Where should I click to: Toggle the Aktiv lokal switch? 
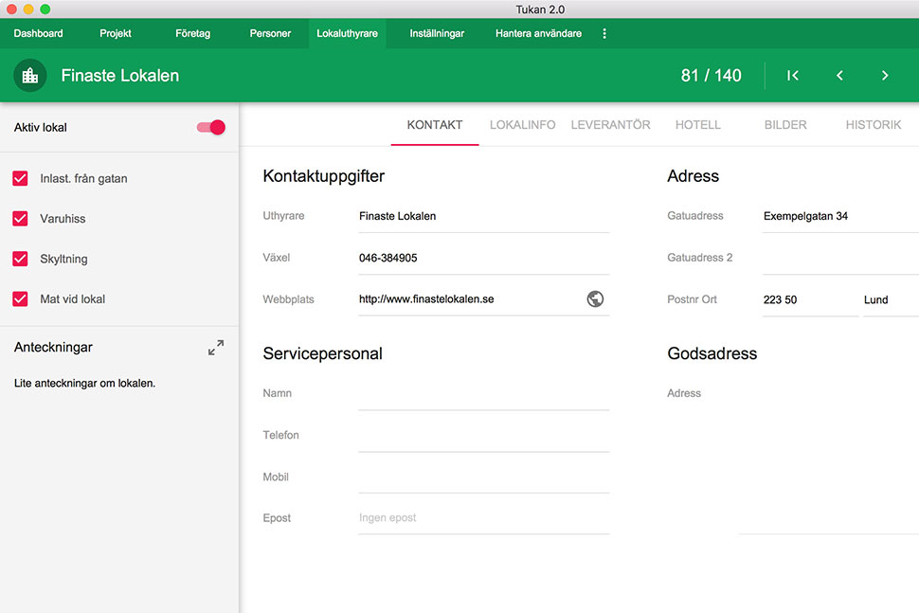pos(211,127)
